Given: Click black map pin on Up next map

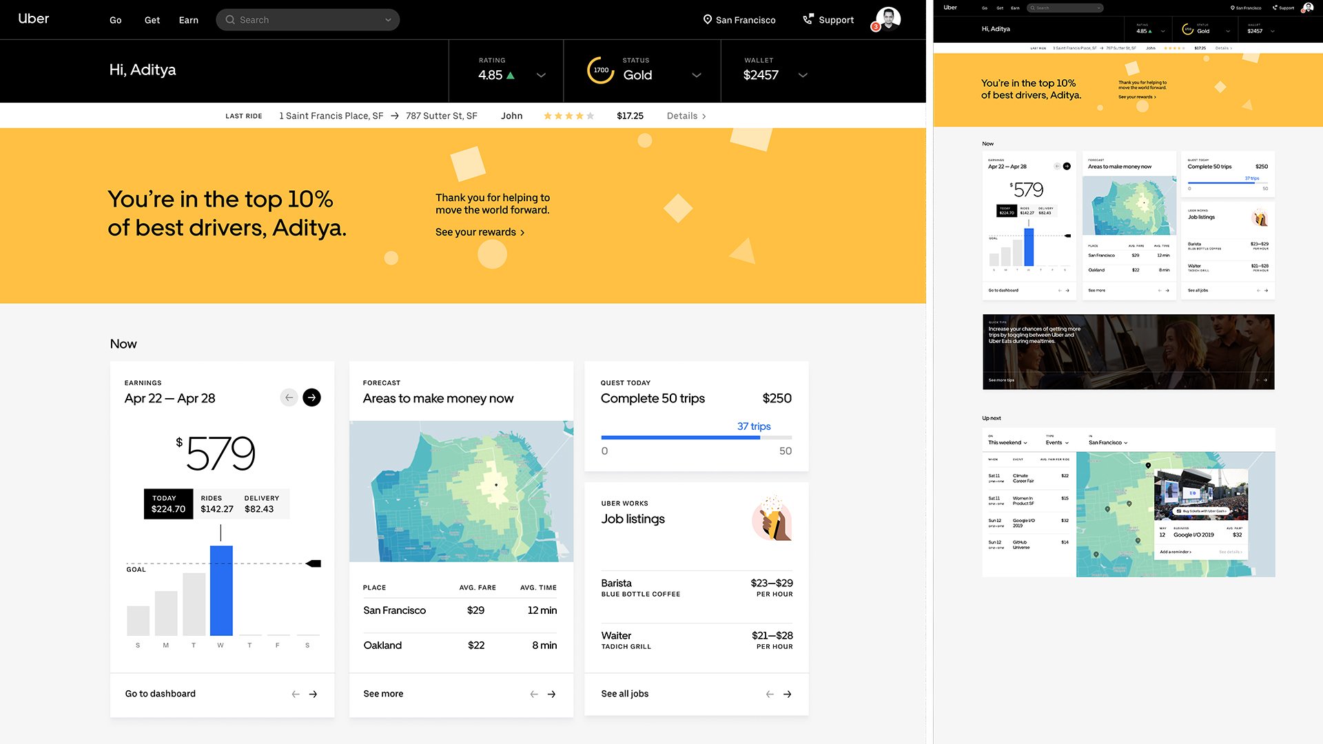Looking at the screenshot, I should (1148, 466).
